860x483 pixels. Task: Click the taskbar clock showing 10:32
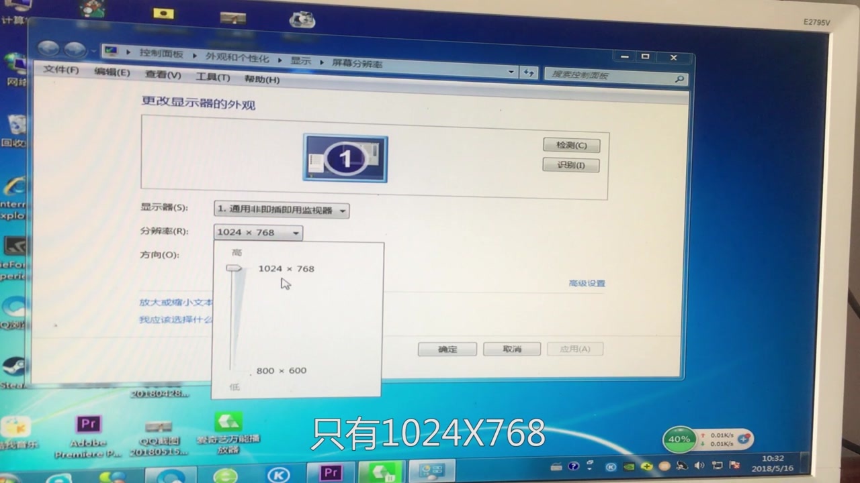773,463
